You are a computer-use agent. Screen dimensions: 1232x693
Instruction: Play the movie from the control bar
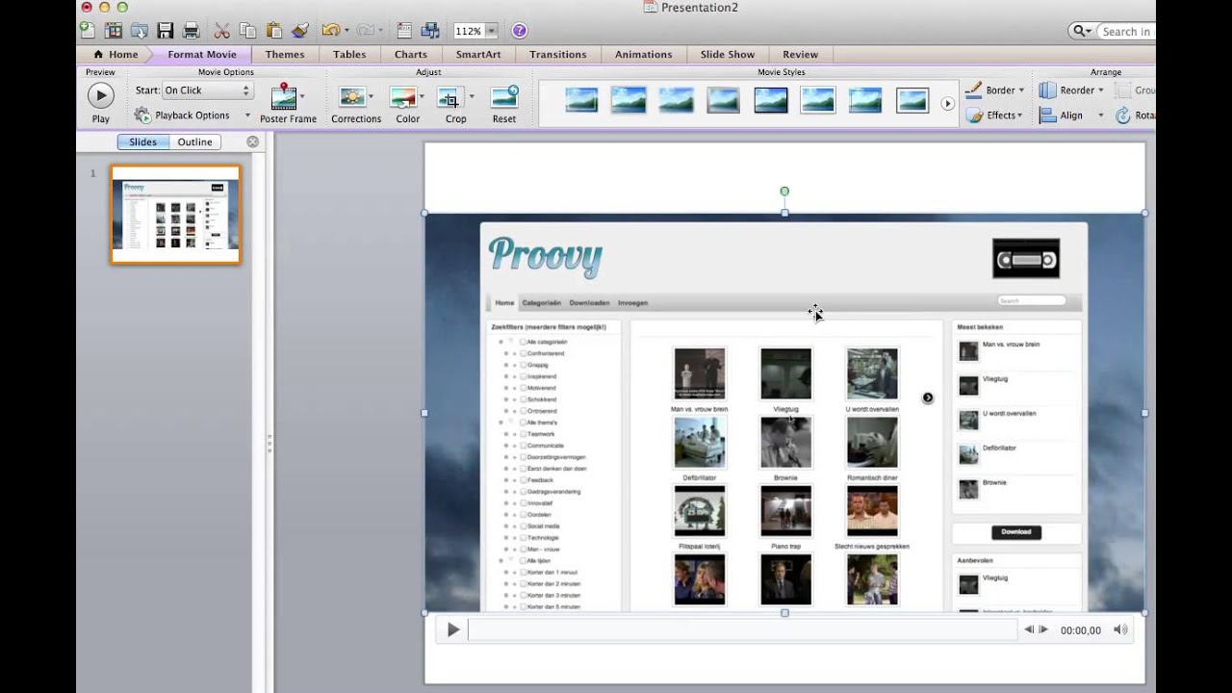(x=453, y=629)
